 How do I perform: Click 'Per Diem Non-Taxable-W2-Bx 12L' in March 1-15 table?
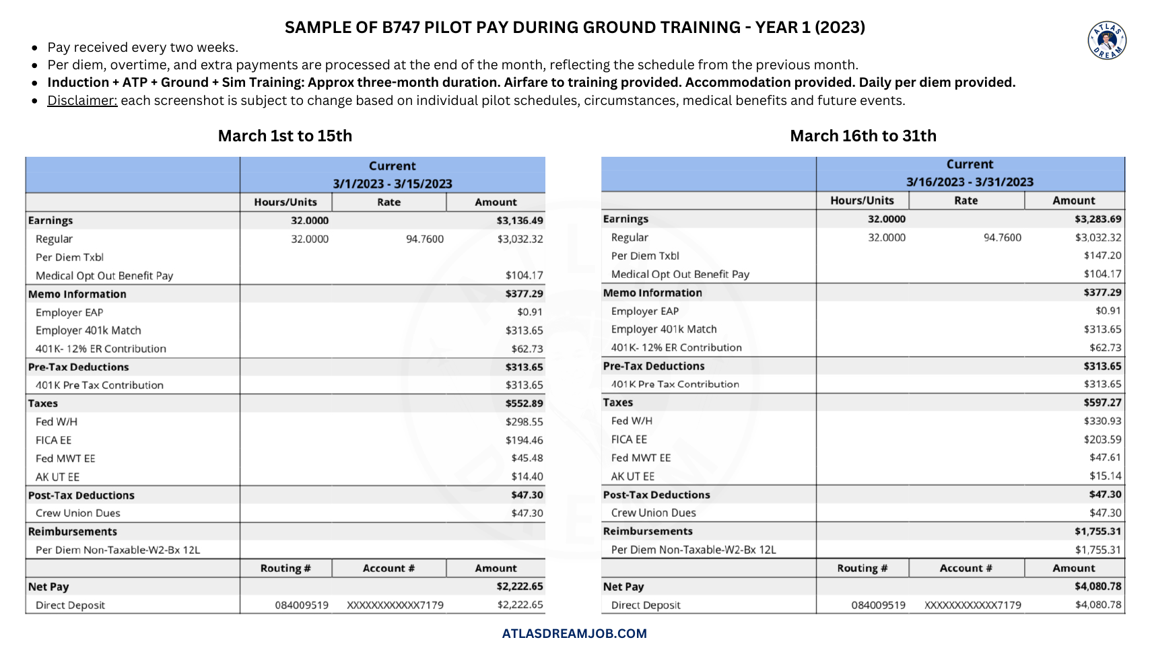click(x=118, y=550)
